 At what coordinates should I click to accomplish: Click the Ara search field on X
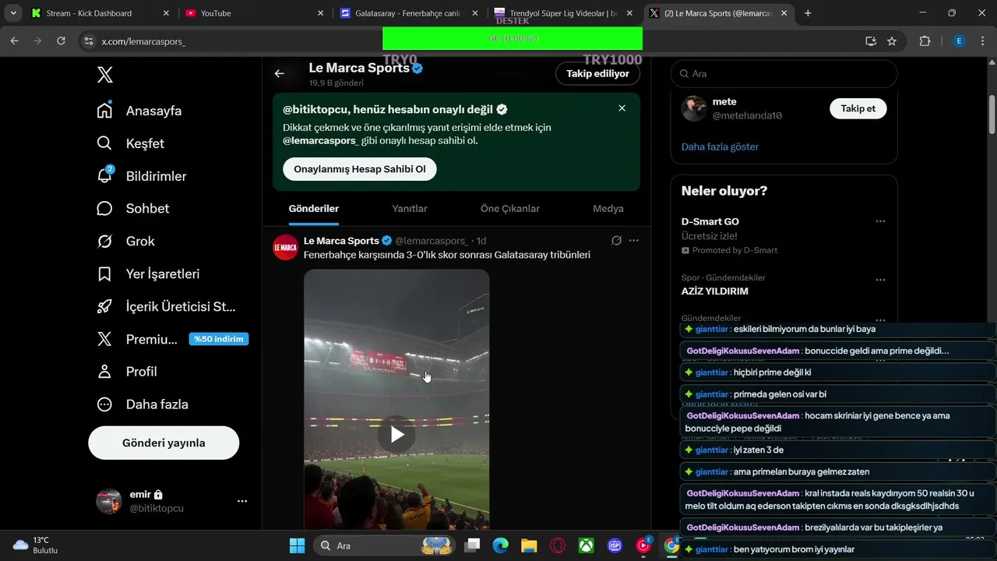(x=784, y=73)
